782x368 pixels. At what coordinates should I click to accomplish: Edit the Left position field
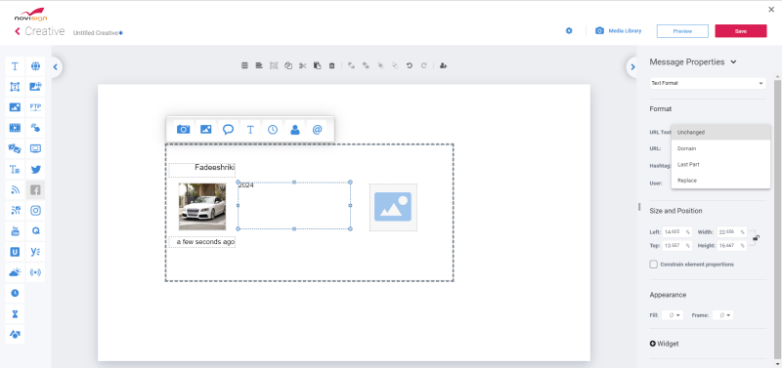pyautogui.click(x=676, y=232)
